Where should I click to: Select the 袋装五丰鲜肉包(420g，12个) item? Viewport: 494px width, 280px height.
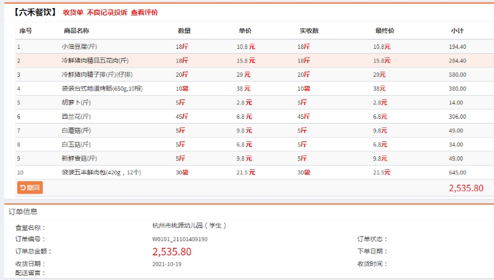coord(101,172)
